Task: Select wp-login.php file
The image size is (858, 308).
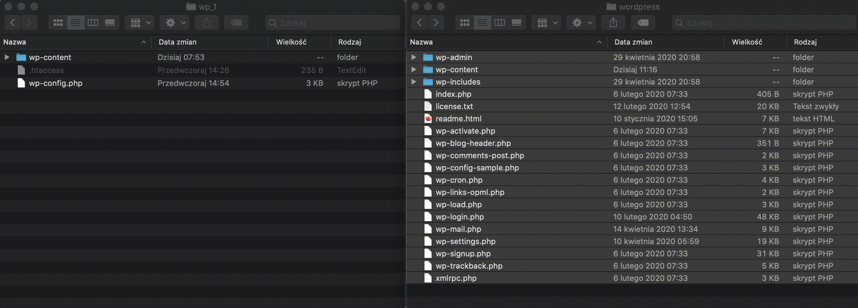Action: (632, 217)
